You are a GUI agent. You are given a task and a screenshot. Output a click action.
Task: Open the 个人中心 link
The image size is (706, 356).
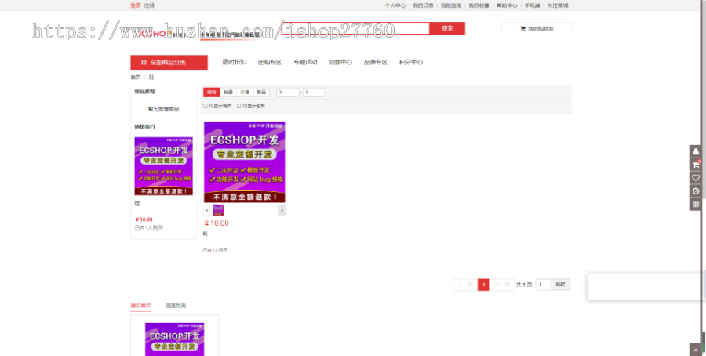[x=395, y=5]
